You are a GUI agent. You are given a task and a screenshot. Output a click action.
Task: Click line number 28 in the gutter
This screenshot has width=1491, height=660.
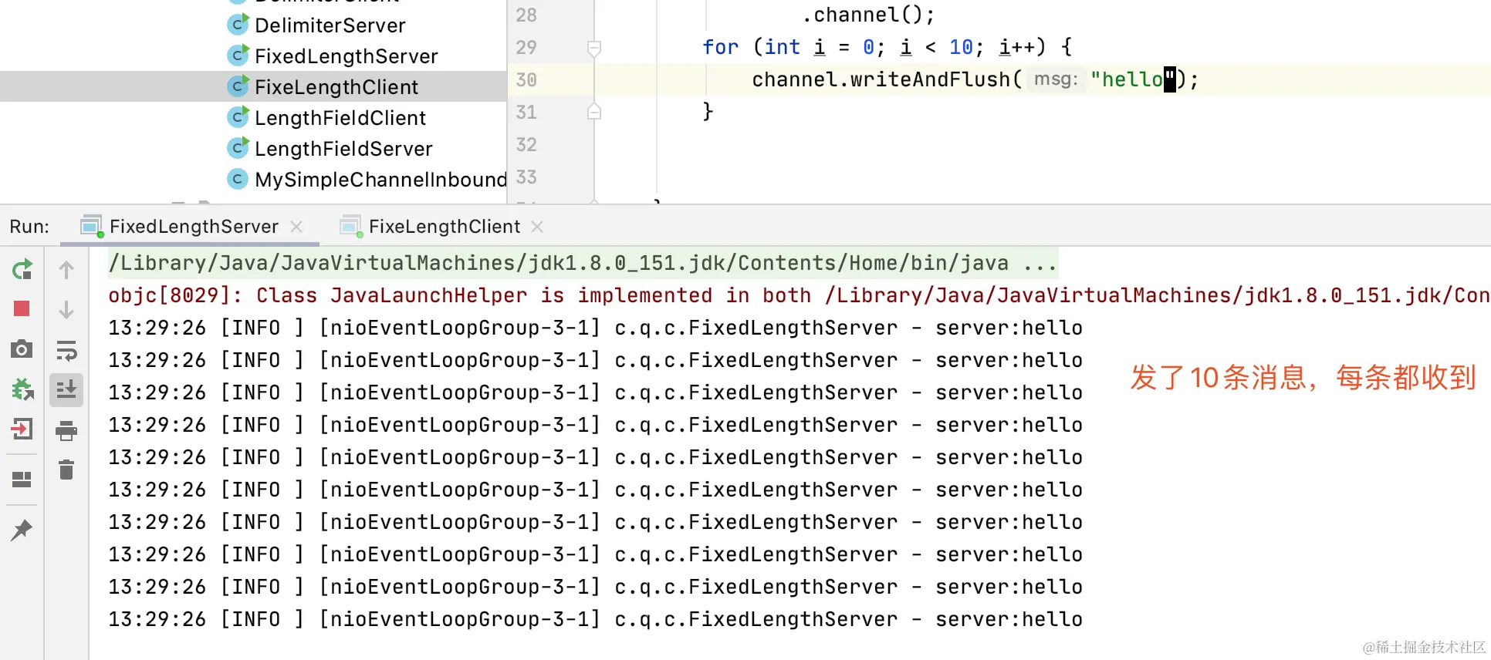pos(526,15)
